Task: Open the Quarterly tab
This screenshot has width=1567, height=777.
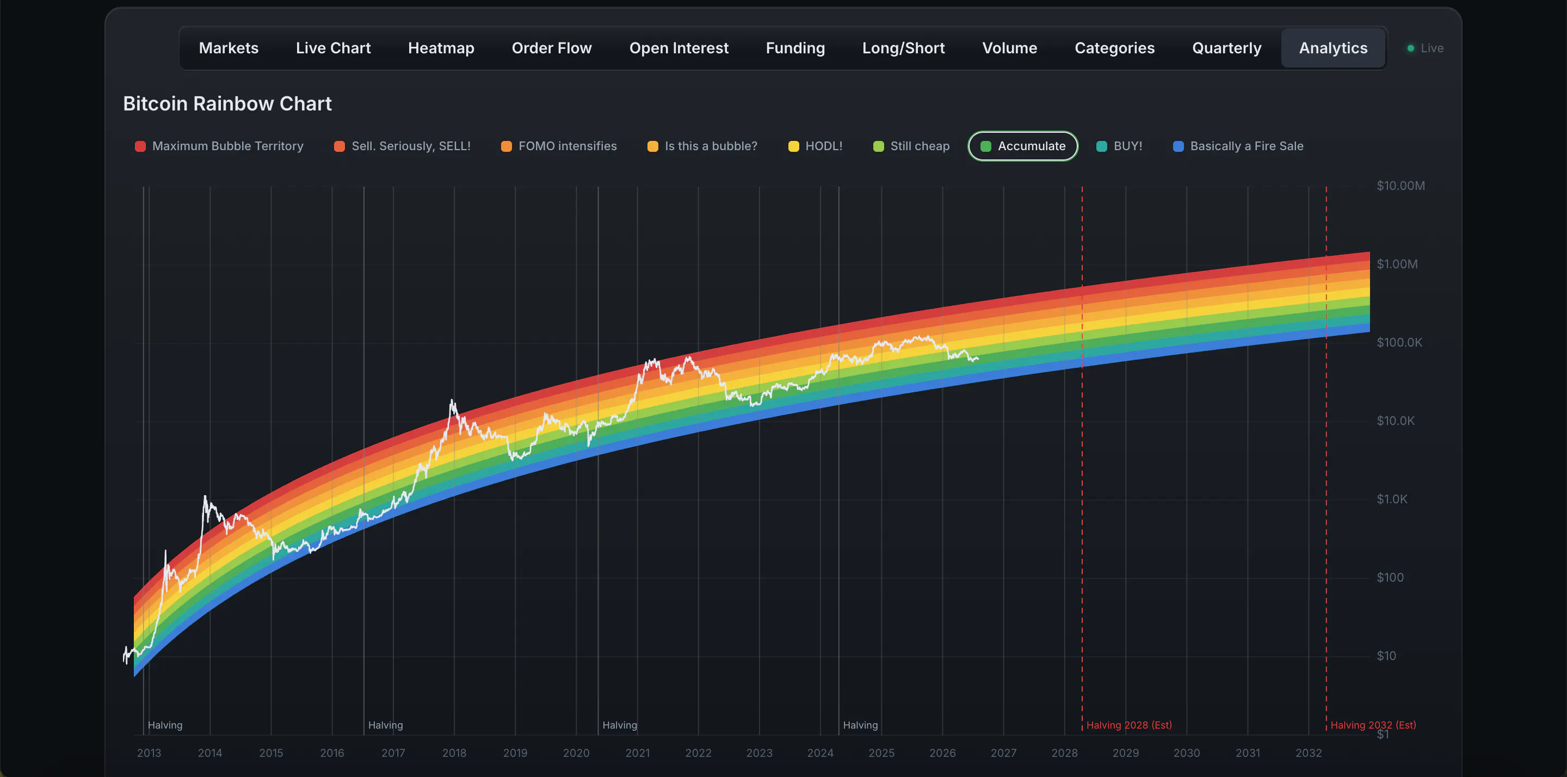Action: tap(1226, 48)
